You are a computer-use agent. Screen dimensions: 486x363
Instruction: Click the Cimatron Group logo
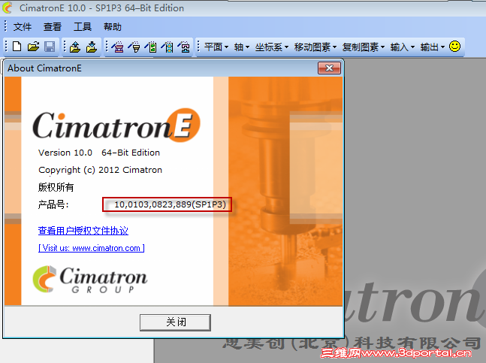[90, 279]
